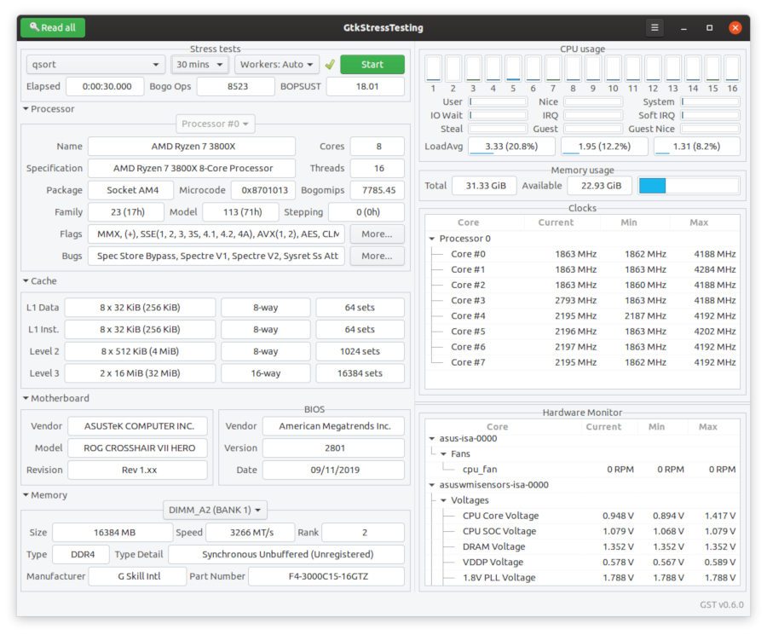Select the CPU Core Voltage row
The width and height of the screenshot is (767, 635).
click(582, 516)
